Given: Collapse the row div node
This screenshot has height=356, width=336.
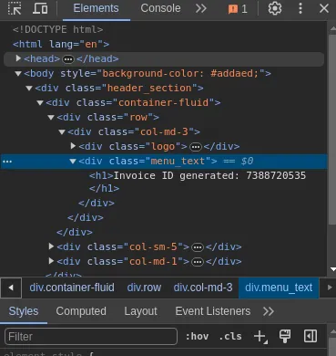Looking at the screenshot, I should tap(51, 117).
